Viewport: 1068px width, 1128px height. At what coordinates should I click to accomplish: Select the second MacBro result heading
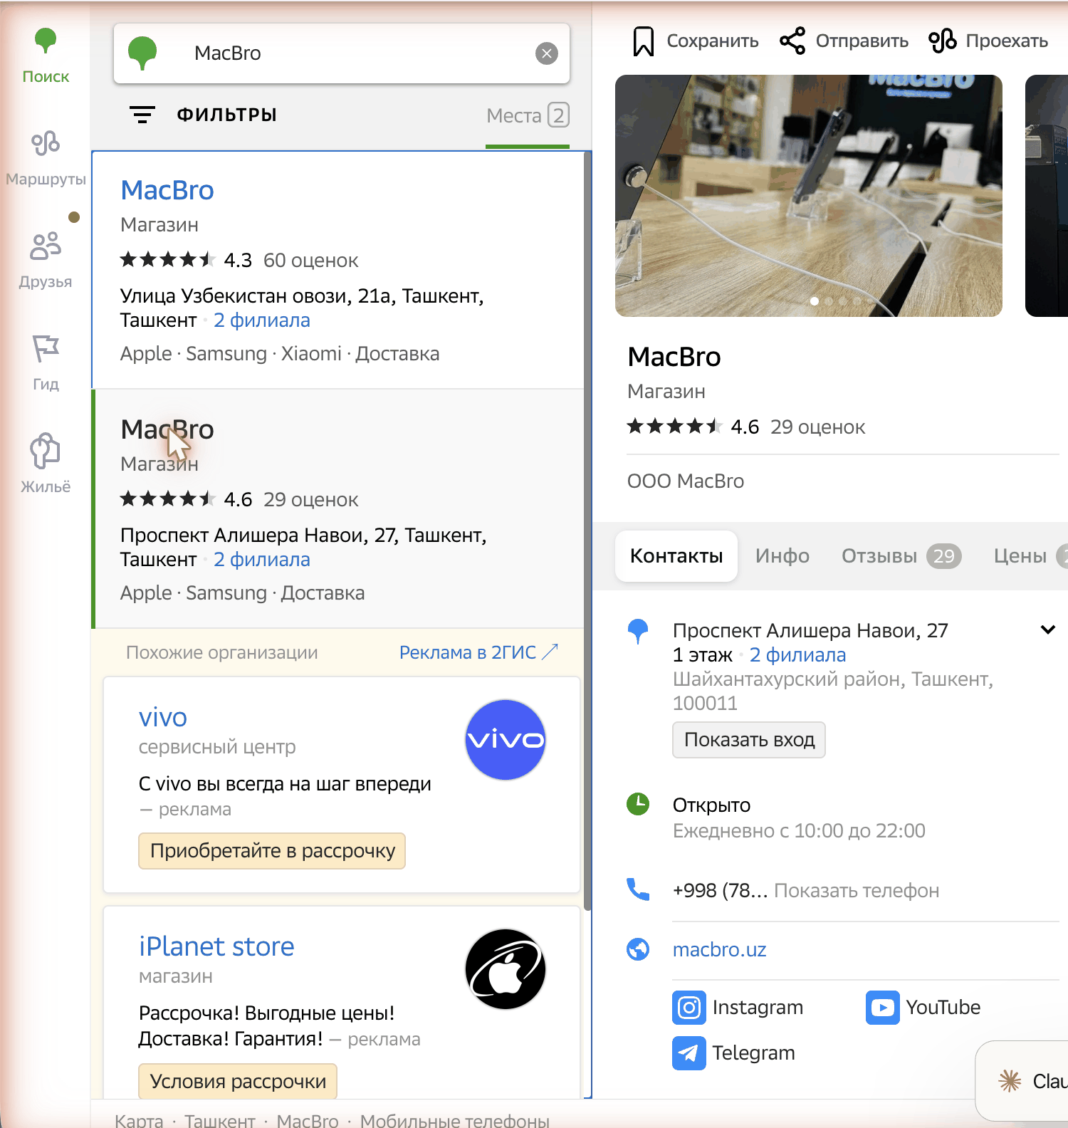(167, 429)
